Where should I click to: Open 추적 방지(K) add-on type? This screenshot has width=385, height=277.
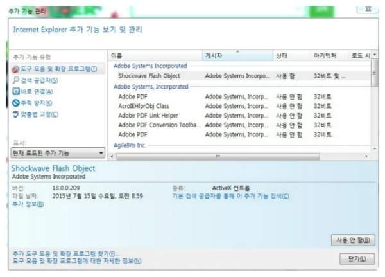(x=37, y=103)
